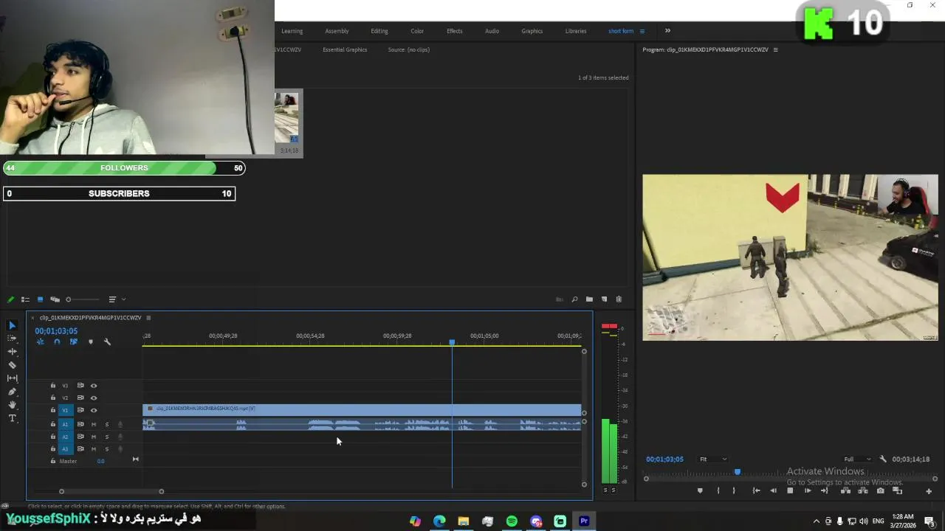Create a new bin in Project panel
The height and width of the screenshot is (531, 945).
tap(589, 299)
